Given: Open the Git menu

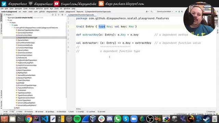Looking at the screenshot, I should point(61,9).
